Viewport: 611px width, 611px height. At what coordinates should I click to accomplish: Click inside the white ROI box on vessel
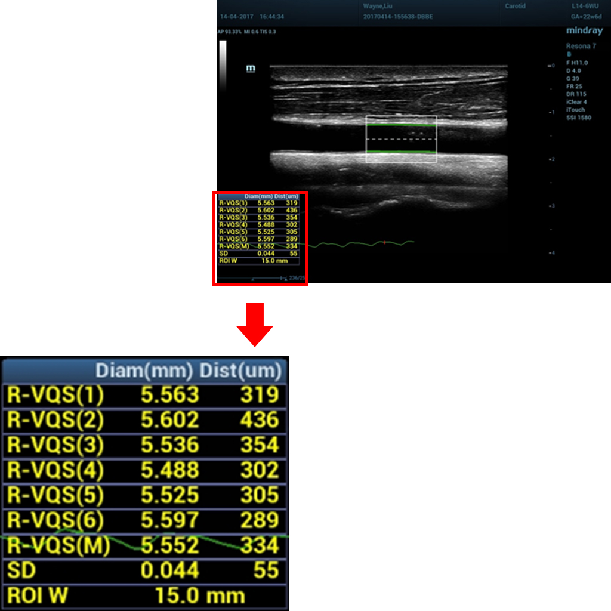401,139
